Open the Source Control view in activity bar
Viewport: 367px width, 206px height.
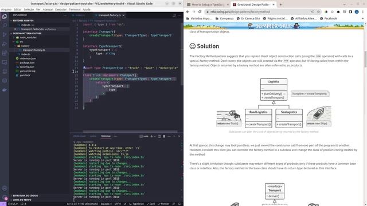pyautogui.click(x=5, y=35)
